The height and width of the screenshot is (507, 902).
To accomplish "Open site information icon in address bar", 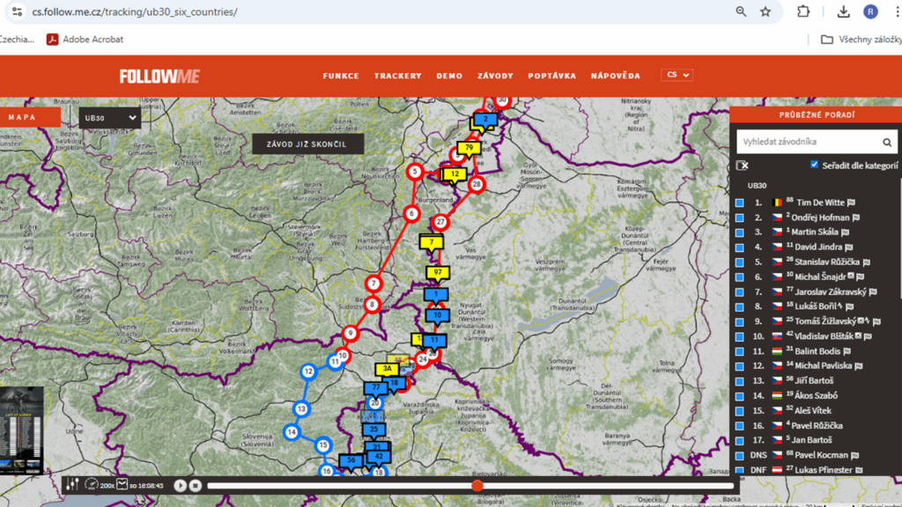I will 17,11.
